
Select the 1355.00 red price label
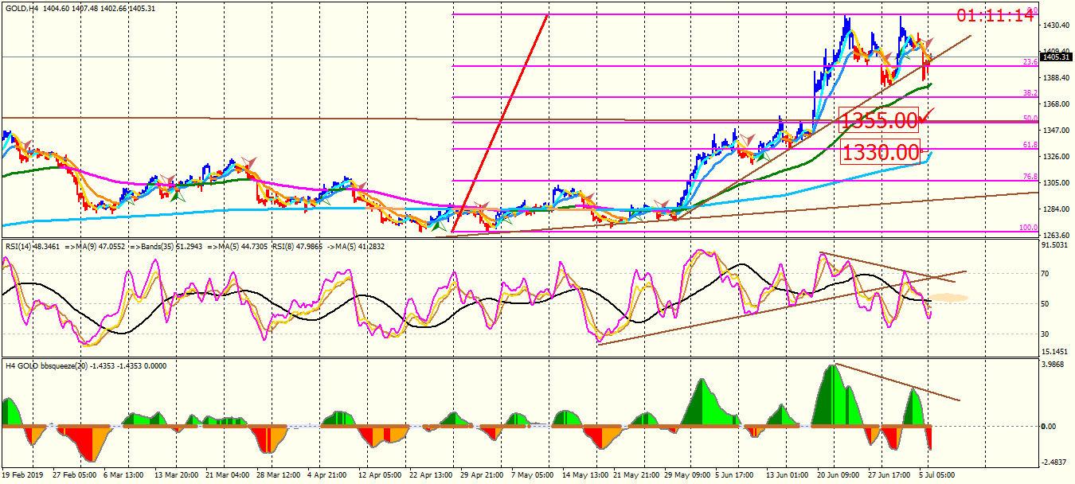tap(879, 120)
